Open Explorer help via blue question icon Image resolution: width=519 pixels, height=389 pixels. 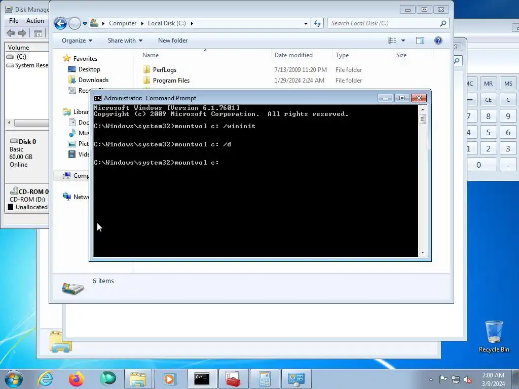438,41
